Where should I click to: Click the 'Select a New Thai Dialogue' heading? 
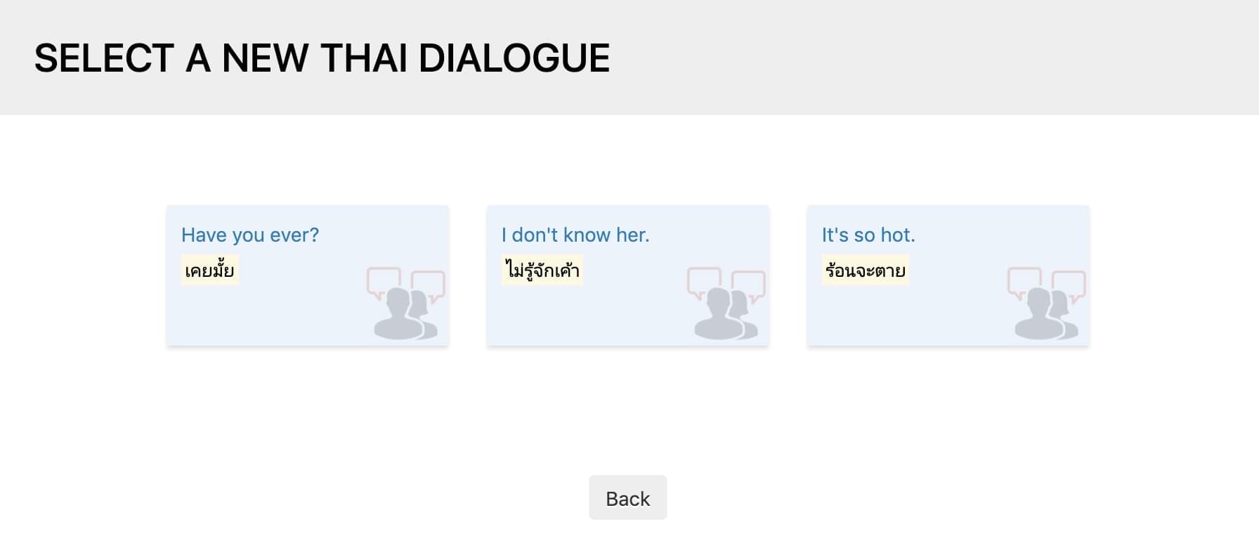click(322, 58)
